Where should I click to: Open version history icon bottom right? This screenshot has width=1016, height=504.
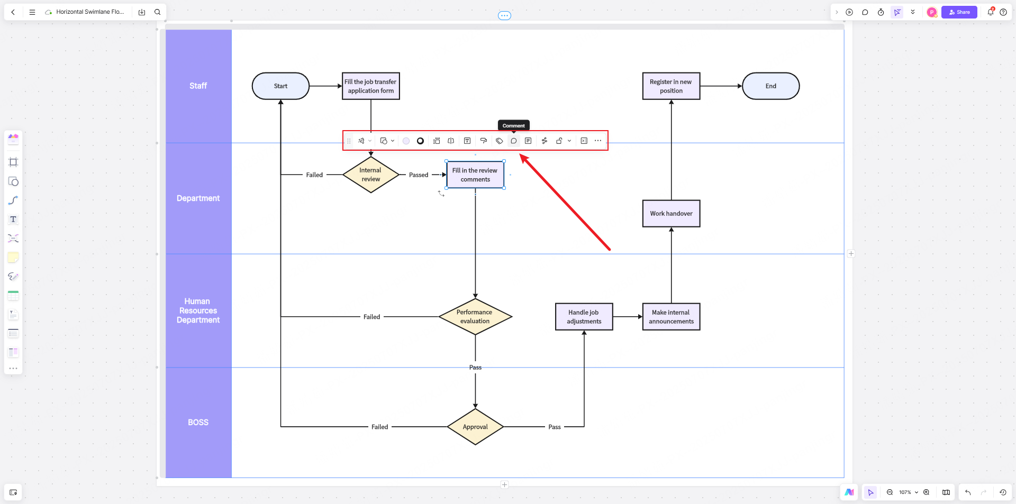[1003, 492]
